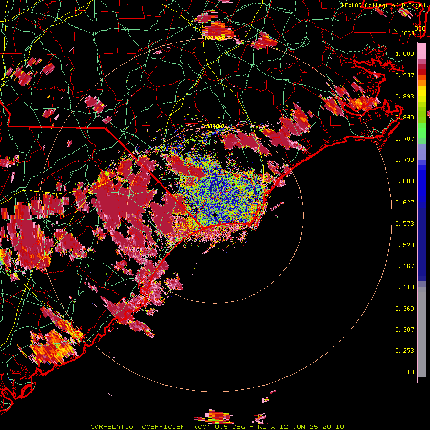Click the TH threshold label on the legend

(410, 372)
